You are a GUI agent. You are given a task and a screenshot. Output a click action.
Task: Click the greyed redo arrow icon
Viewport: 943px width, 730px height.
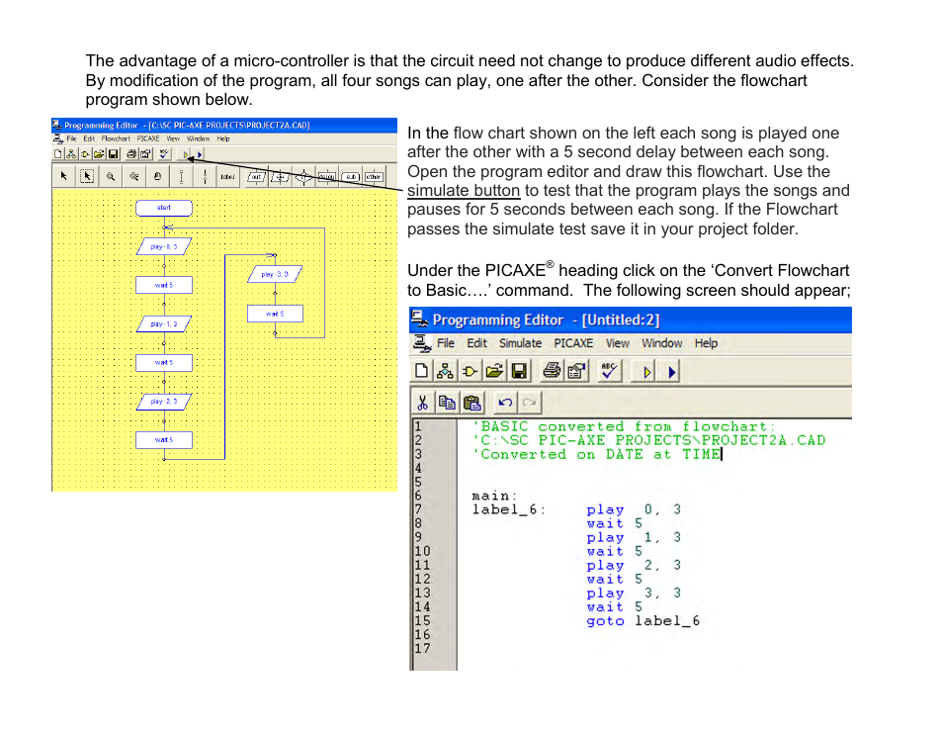click(x=529, y=403)
